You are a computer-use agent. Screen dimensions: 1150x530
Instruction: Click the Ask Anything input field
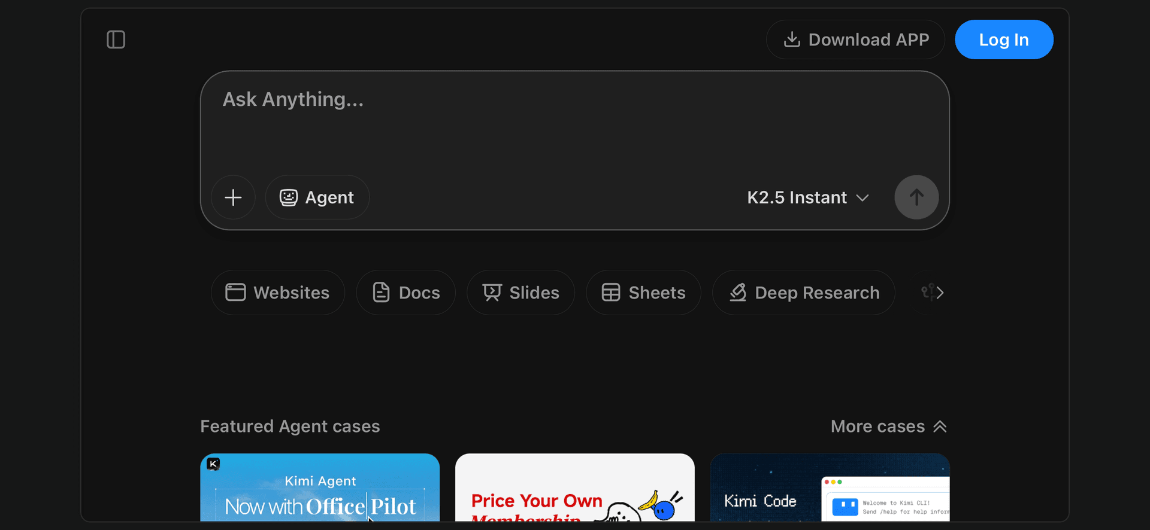574,123
